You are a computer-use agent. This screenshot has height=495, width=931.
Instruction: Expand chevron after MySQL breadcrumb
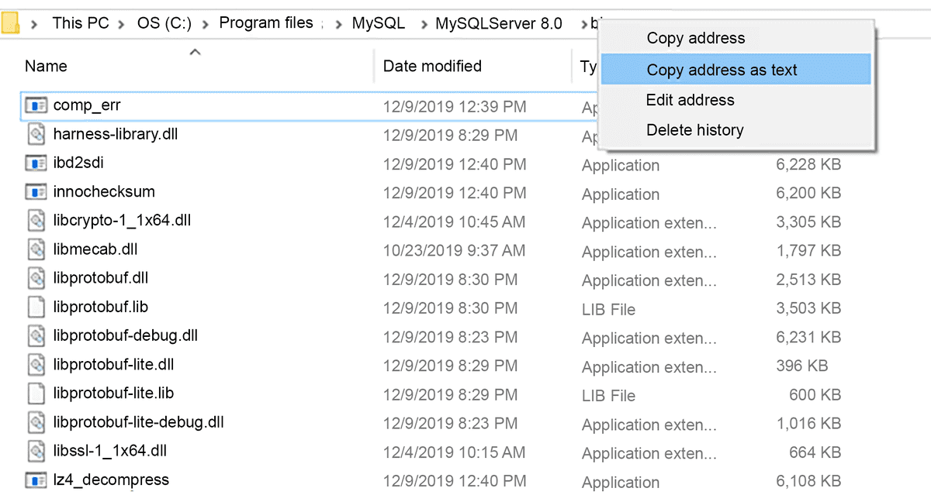point(424,24)
